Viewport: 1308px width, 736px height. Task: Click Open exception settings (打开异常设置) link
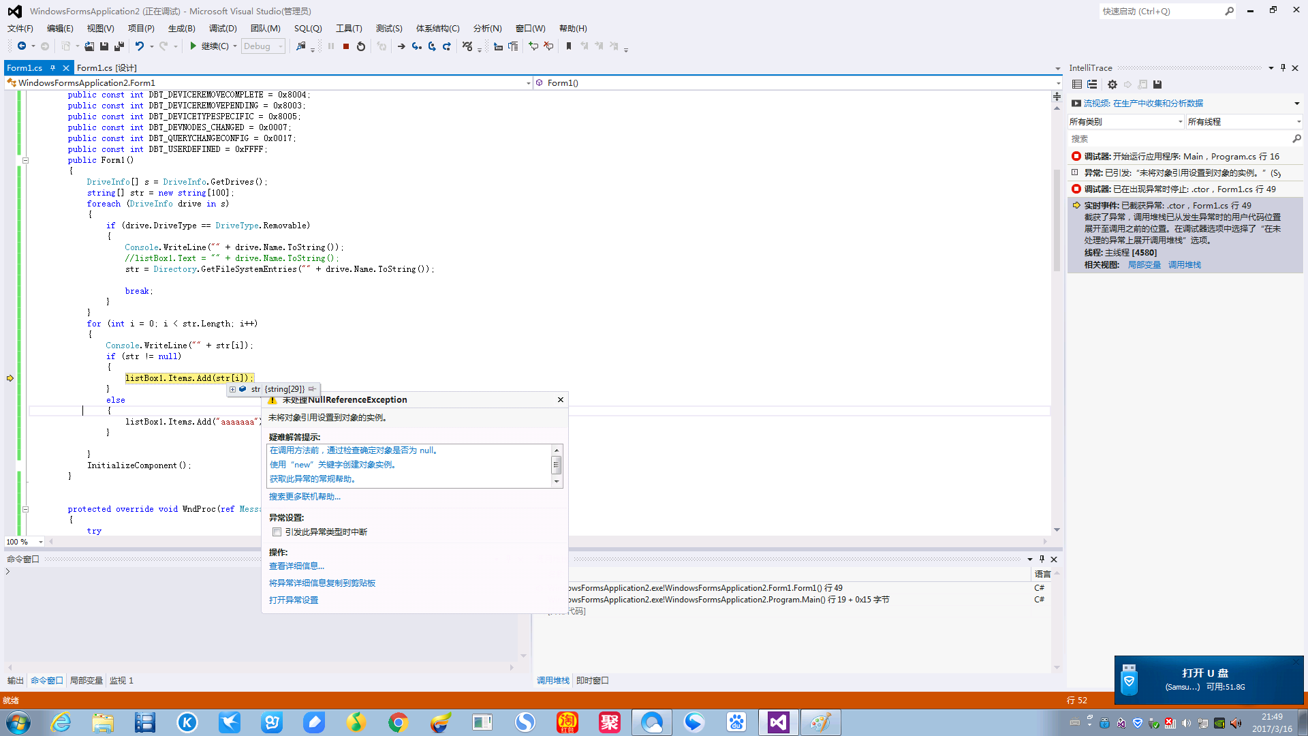[x=294, y=600]
